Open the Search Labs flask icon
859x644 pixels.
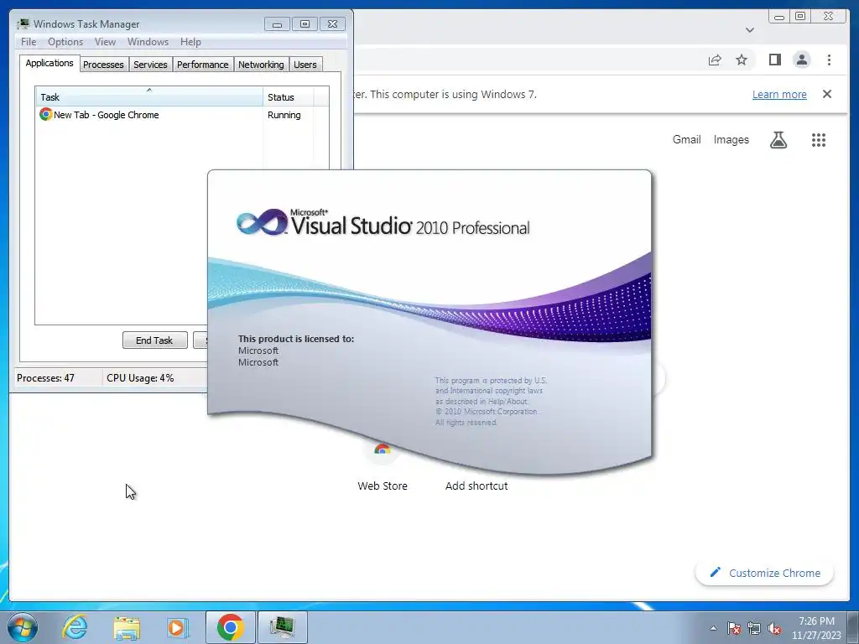click(778, 140)
